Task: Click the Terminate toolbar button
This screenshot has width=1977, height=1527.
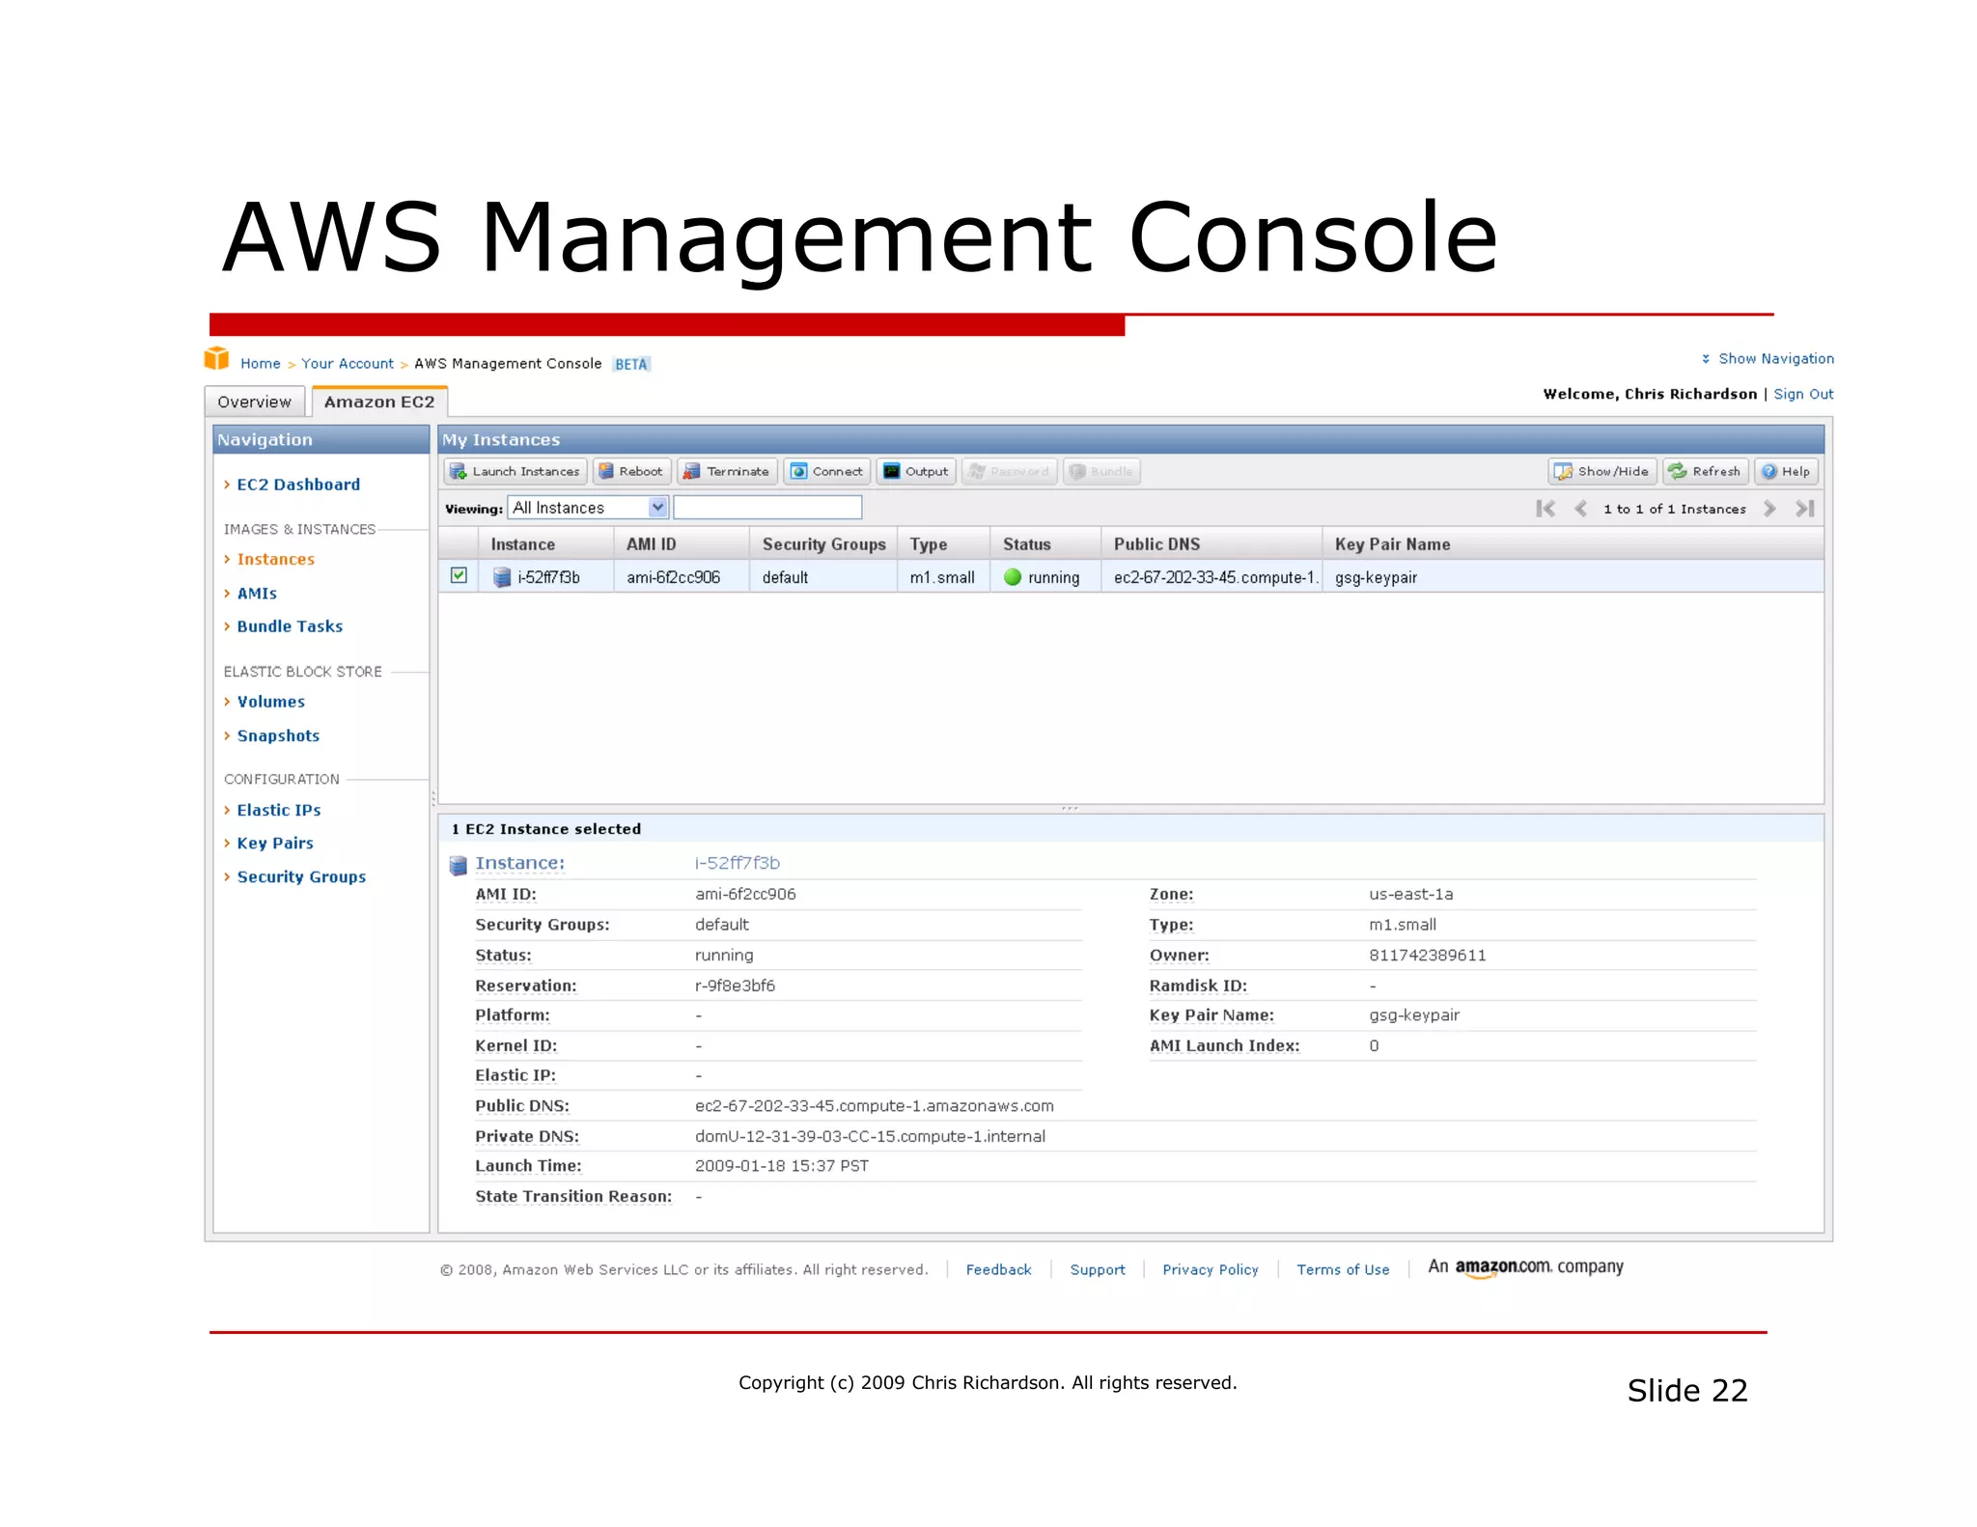Action: pos(727,471)
